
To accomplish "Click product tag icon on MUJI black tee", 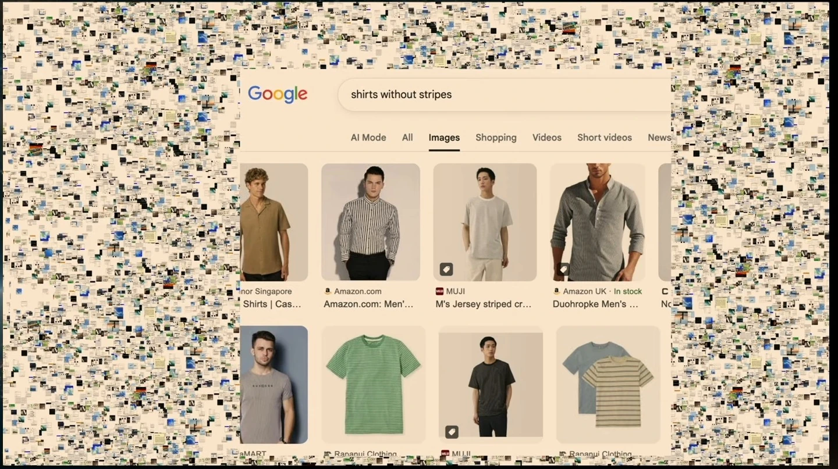I will pyautogui.click(x=452, y=432).
